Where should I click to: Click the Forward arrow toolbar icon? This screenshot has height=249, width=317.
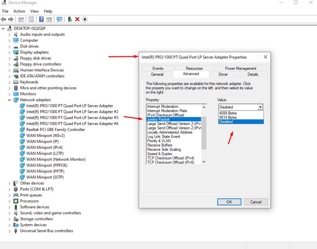coord(11,20)
